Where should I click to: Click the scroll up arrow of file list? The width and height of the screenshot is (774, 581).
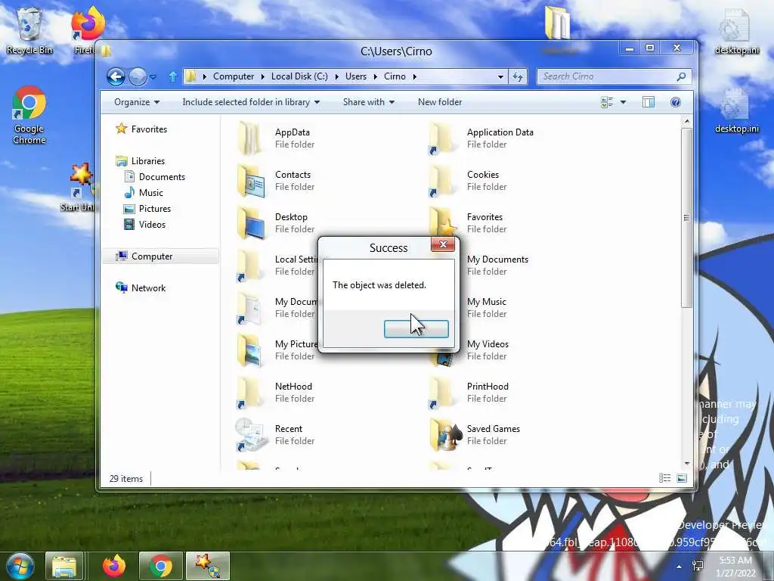click(x=686, y=121)
